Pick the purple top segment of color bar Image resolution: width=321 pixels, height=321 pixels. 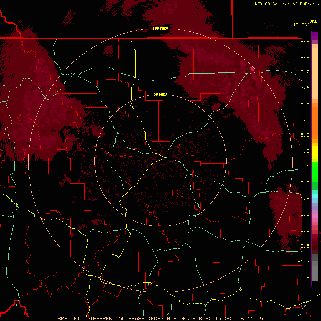[315, 36]
